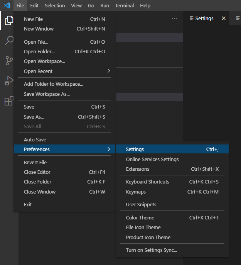The height and width of the screenshot is (265, 241).
Task: Toggle Auto Save option
Action: pyautogui.click(x=65, y=139)
